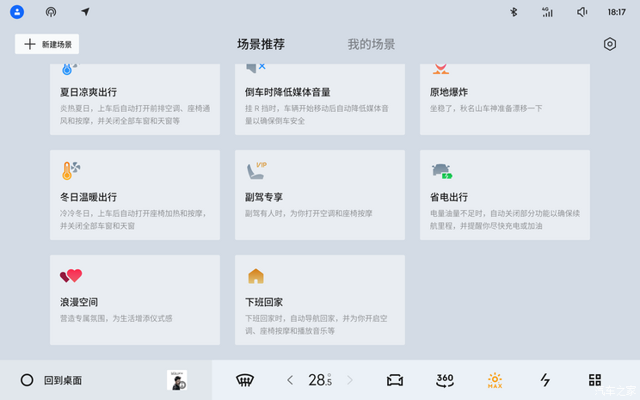Viewport: 640px width, 400px height.
Task: Open the user profile avatar icon
Action: click(x=16, y=12)
